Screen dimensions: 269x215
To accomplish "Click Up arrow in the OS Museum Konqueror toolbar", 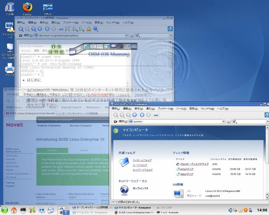I will (34, 29).
